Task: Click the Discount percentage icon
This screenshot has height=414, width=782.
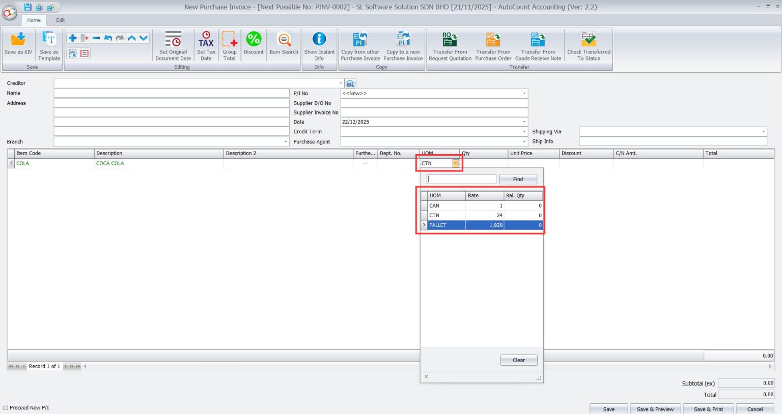Action: [x=254, y=45]
